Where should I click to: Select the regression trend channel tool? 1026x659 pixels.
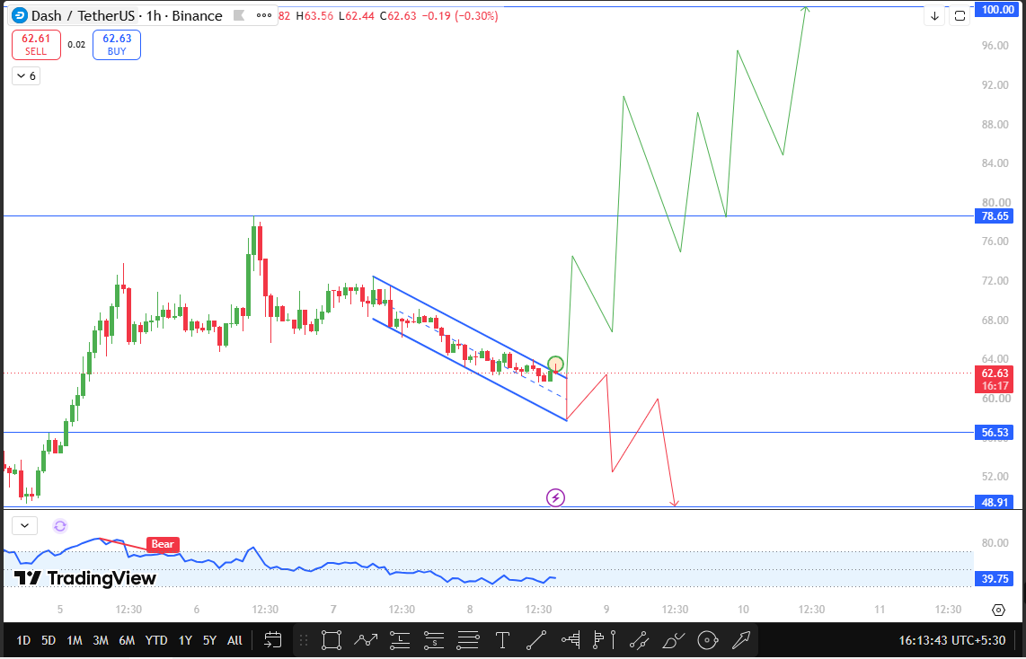(x=639, y=640)
